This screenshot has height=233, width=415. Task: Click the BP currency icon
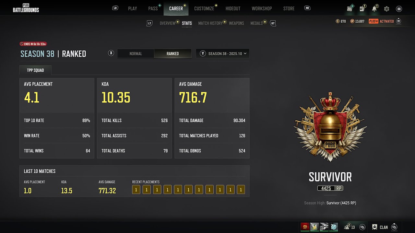coord(352,21)
